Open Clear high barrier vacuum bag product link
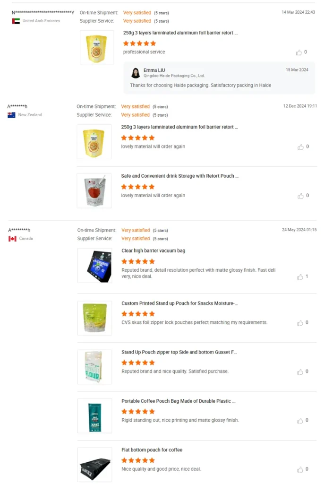Viewport: 324px width, 484px height. pyautogui.click(x=153, y=251)
